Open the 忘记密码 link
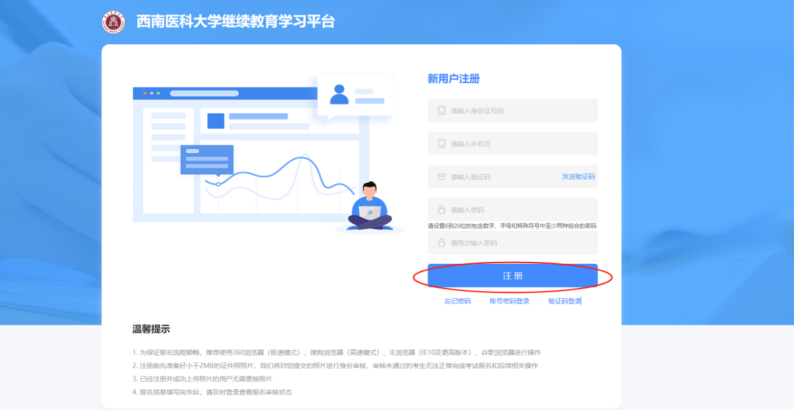794x410 pixels. [x=458, y=301]
